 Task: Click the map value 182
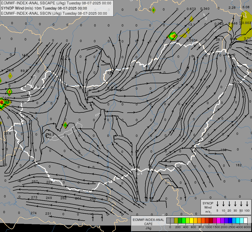coord(239,165)
